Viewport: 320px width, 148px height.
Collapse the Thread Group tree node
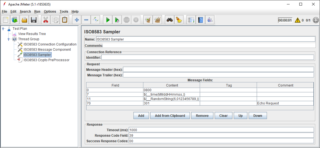pos(9,39)
